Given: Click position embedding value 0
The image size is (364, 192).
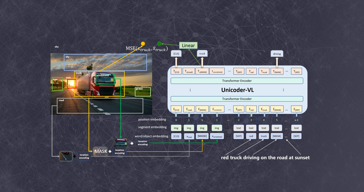Looking at the screenshot, I should pyautogui.click(x=176, y=120).
